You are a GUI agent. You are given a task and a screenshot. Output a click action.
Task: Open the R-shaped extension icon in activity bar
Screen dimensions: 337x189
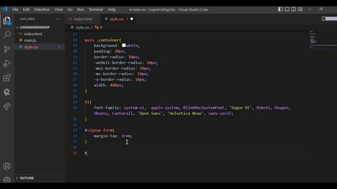[7, 92]
